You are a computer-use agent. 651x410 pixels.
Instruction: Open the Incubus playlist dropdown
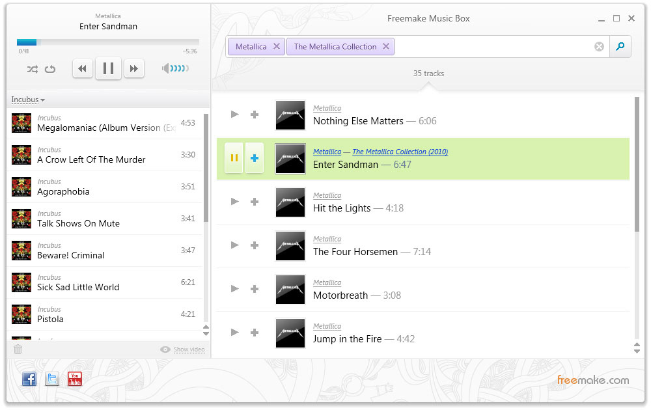click(27, 100)
